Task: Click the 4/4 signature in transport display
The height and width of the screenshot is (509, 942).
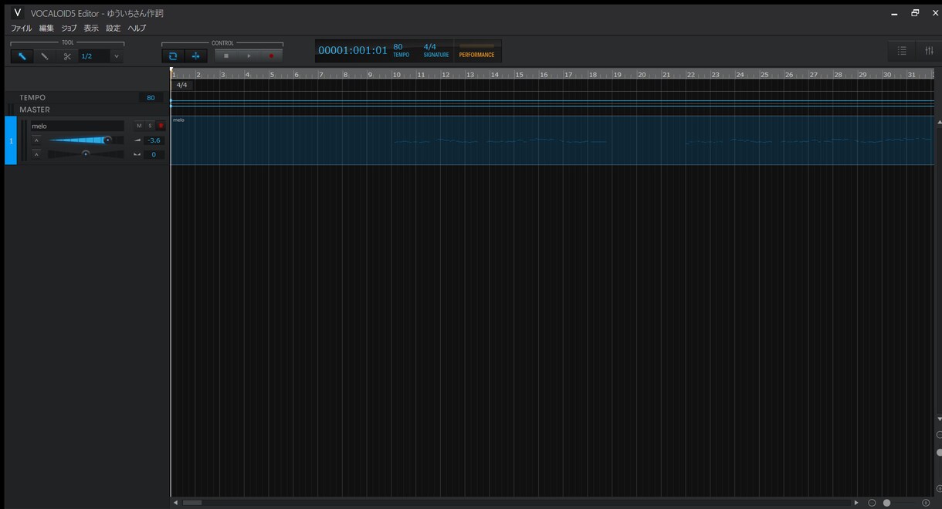Action: point(430,47)
